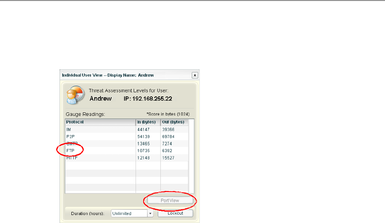The image size is (385, 223).
Task: Click the IM inbound value 44147
Action: [144, 129]
